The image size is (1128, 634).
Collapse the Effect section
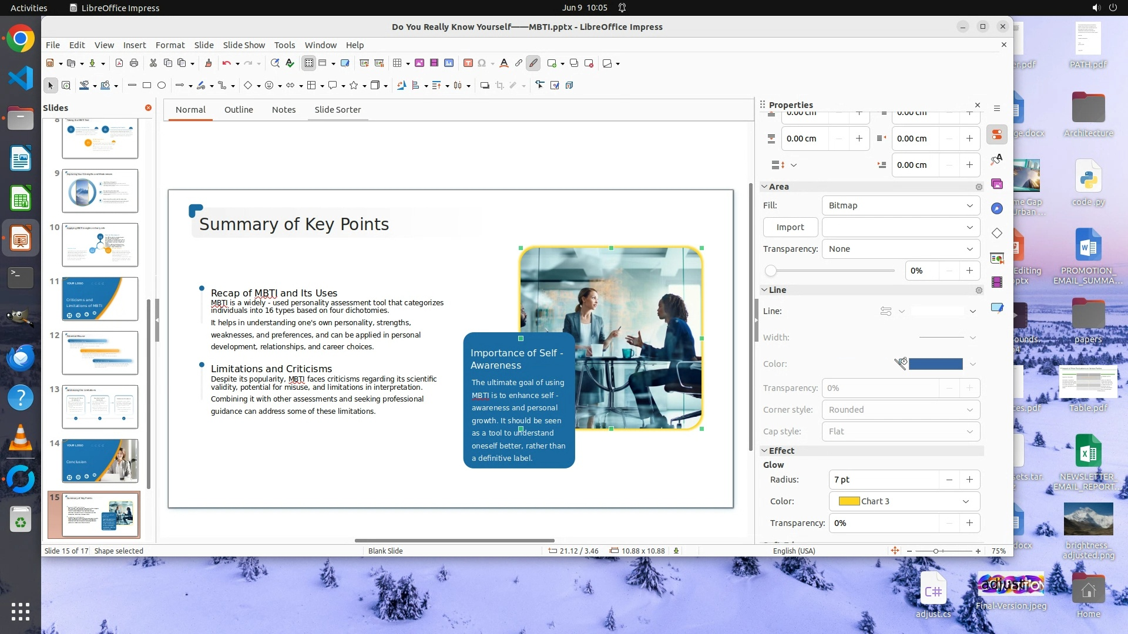point(764,451)
